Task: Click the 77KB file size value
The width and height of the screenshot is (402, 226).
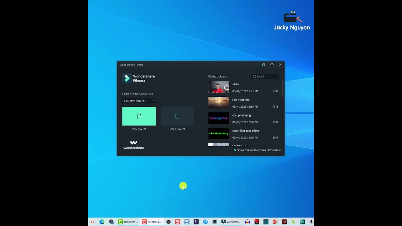Action: click(275, 91)
